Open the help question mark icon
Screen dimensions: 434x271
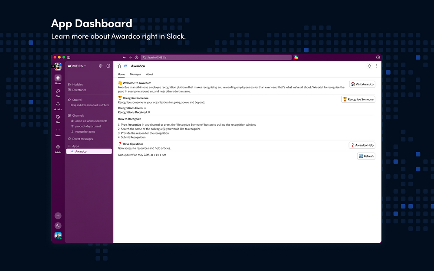(x=378, y=57)
